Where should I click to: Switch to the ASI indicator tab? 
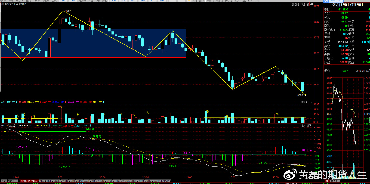tap(87, 181)
